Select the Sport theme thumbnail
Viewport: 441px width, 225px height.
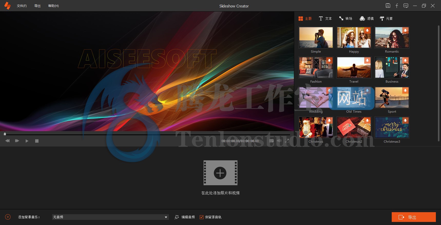(x=392, y=97)
